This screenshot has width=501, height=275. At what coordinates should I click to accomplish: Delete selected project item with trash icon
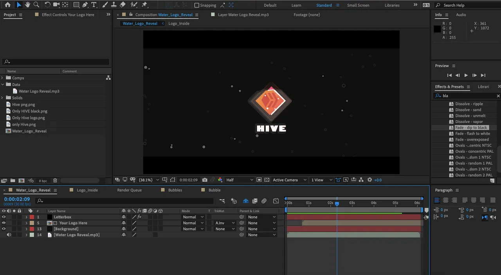tap(55, 180)
